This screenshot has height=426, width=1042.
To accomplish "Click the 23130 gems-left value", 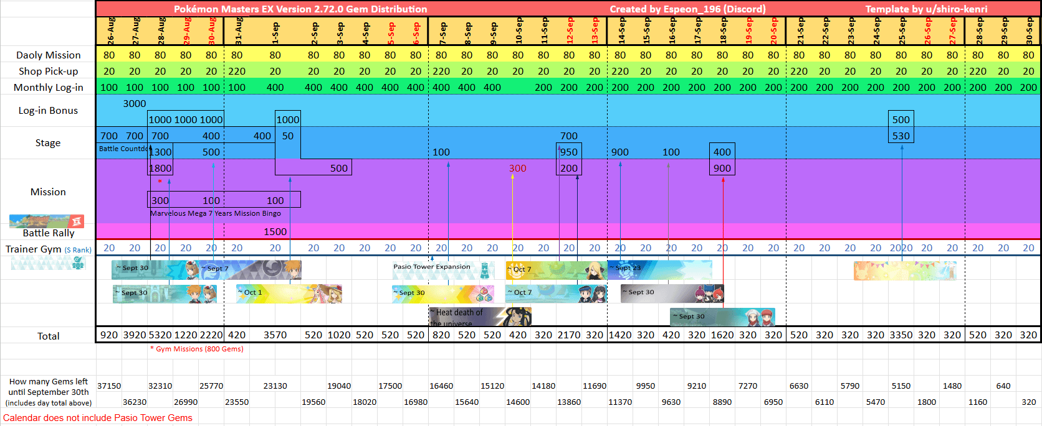I will (275, 386).
